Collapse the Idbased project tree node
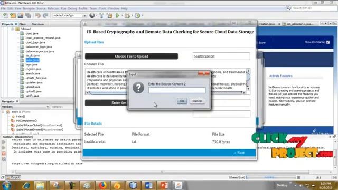 13,29
